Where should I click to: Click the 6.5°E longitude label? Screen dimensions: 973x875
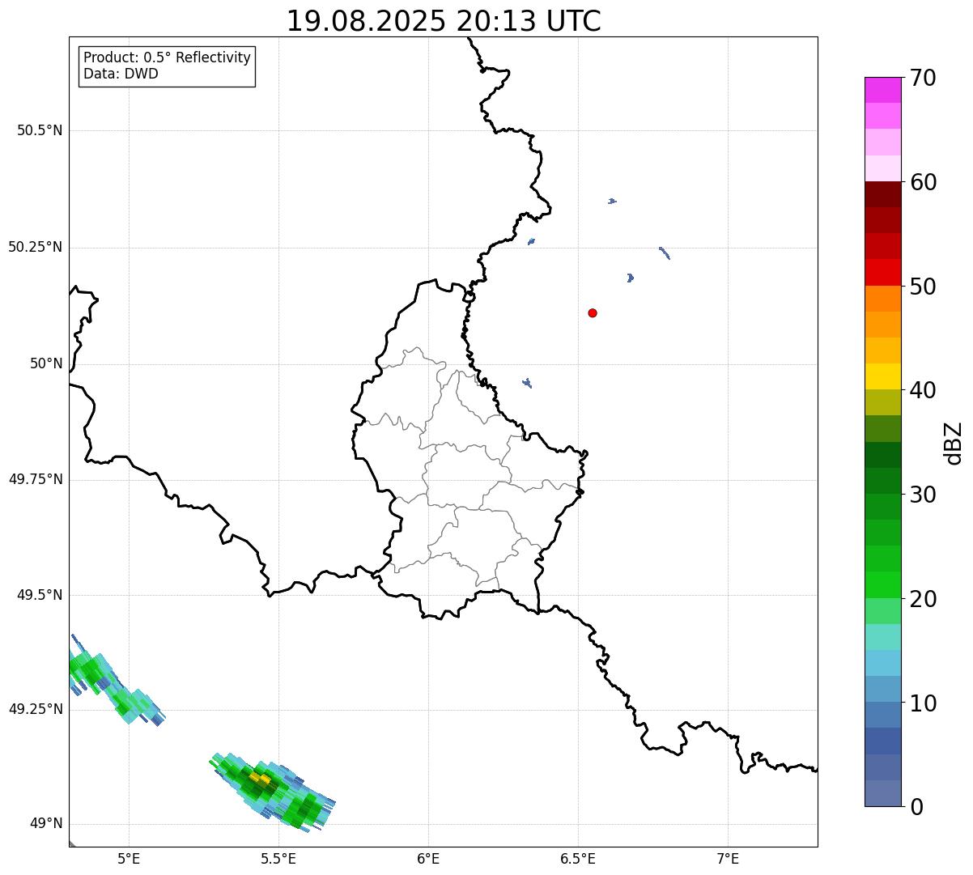coord(578,858)
